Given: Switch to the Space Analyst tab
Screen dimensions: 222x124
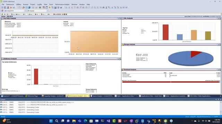Looking at the screenshot, I should (x=102, y=96).
